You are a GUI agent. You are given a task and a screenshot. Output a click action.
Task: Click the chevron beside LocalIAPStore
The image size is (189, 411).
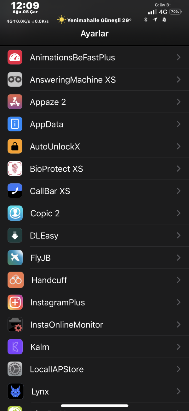tap(179, 369)
